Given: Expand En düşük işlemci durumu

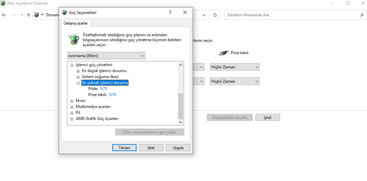Looking at the screenshot, I should pyautogui.click(x=78, y=71).
